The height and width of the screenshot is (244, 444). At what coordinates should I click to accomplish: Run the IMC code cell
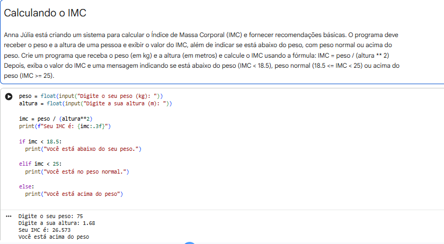click(9, 96)
